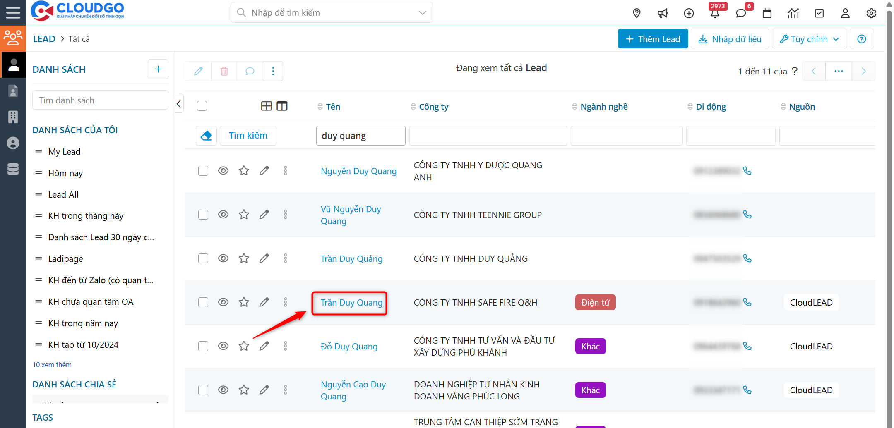This screenshot has width=894, height=428.
Task: Open the calendar icon in top bar
Action: 767,13
